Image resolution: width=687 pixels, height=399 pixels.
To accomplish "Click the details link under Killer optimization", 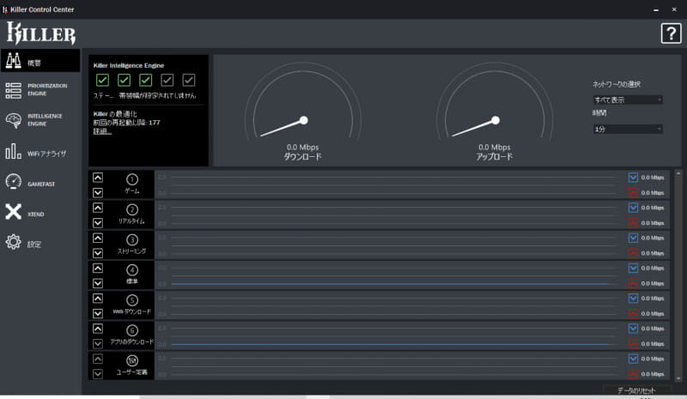I will coord(102,131).
